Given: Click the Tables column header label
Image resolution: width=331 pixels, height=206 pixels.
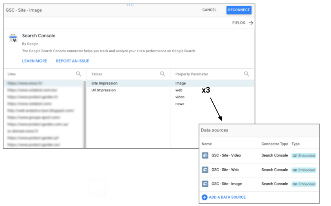Looking at the screenshot, I should pyautogui.click(x=97, y=74).
